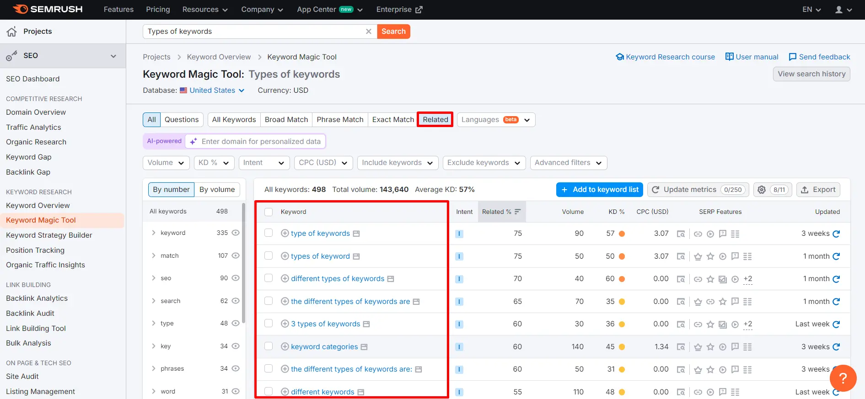Open Keyword Research course link
Image resolution: width=865 pixels, height=399 pixels.
(x=665, y=57)
